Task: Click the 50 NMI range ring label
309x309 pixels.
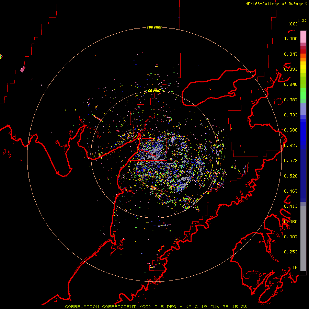Action: point(154,91)
